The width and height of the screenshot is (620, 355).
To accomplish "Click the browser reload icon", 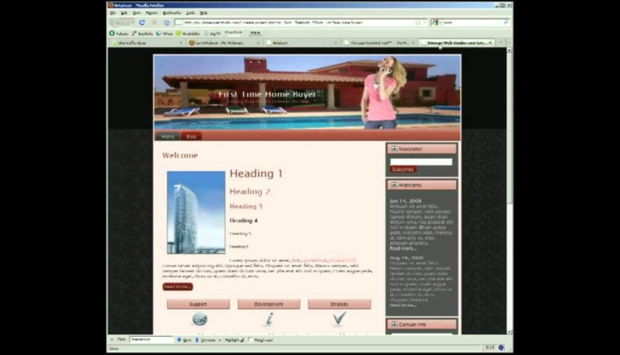I will (x=142, y=22).
